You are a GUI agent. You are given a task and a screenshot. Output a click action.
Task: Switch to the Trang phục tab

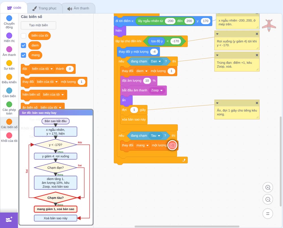(45, 8)
